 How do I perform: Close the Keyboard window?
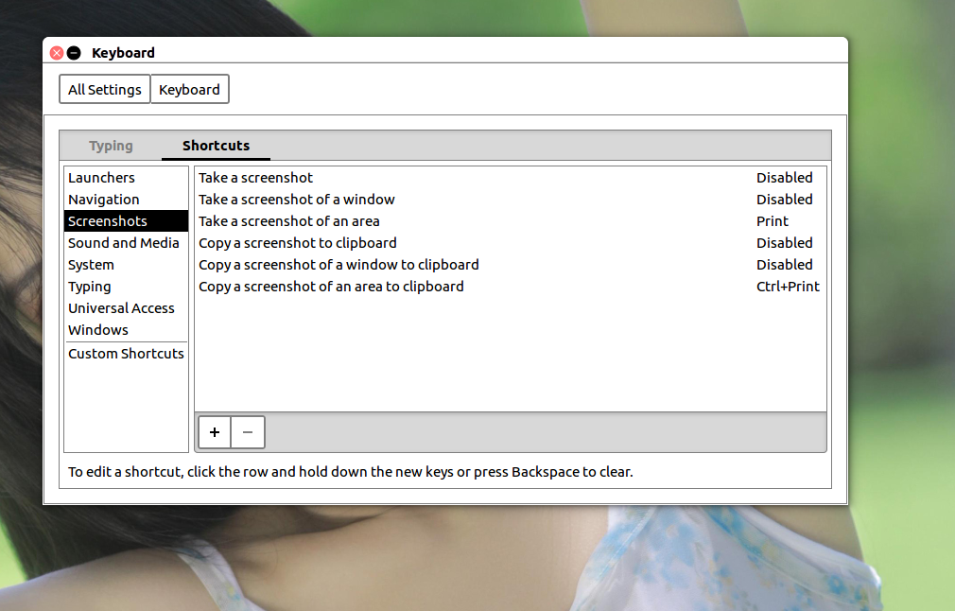[57, 53]
